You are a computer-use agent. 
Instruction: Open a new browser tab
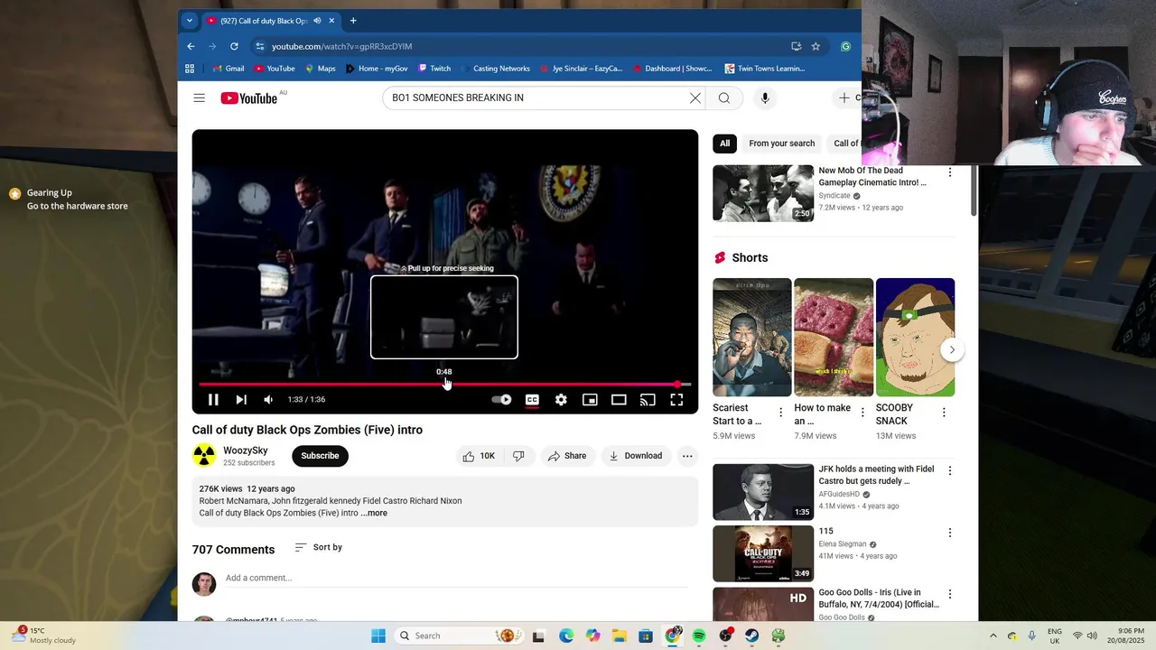pos(353,21)
